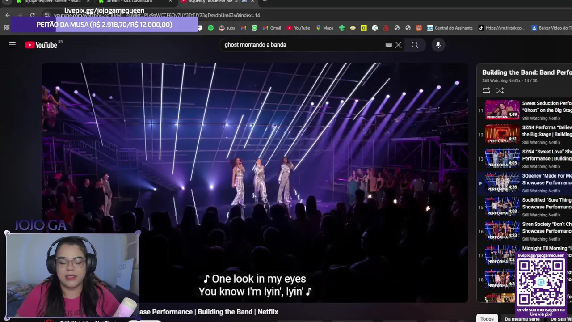This screenshot has width=572, height=322.
Task: Toggle loop playlist icon
Action: pyautogui.click(x=486, y=91)
